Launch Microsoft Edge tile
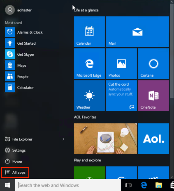 [x=89, y=64]
